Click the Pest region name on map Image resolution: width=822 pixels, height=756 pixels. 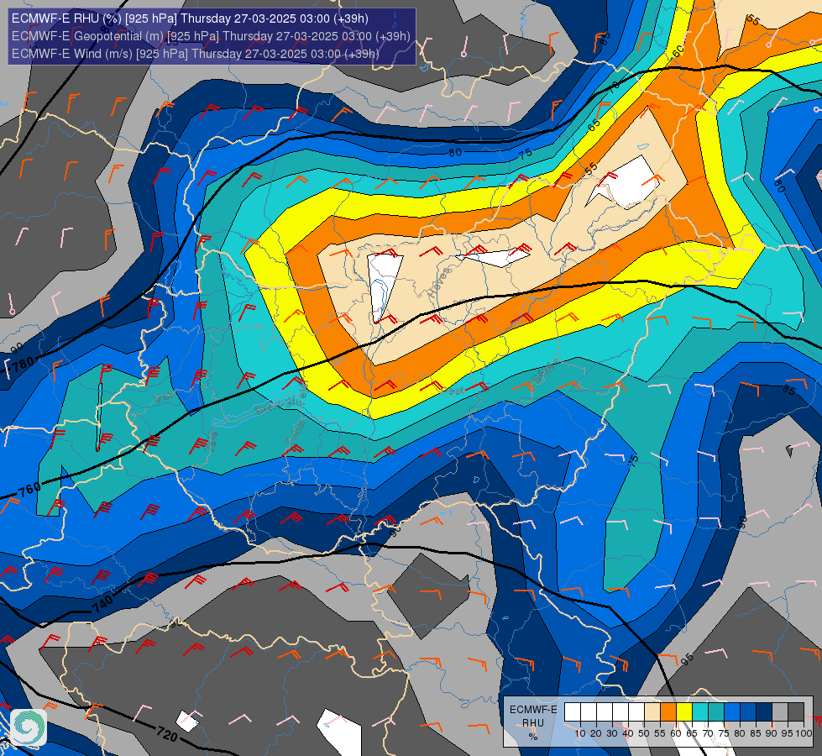453,391
